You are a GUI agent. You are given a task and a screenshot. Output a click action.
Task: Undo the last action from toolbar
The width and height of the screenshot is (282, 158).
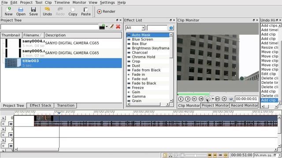(47, 11)
